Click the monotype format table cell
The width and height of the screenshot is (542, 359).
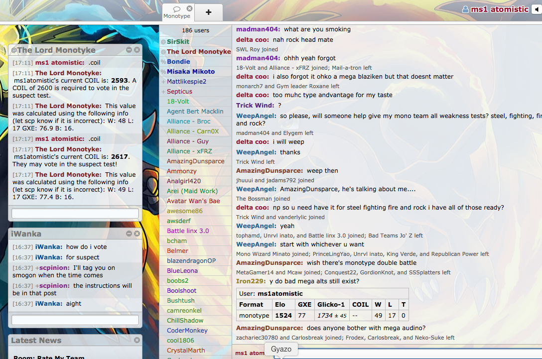click(x=254, y=316)
